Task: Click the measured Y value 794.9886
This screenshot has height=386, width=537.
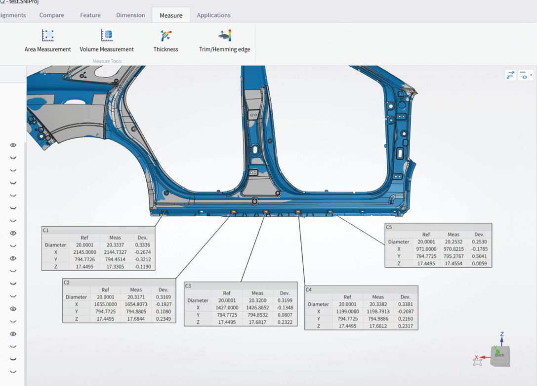Action: 378,319
